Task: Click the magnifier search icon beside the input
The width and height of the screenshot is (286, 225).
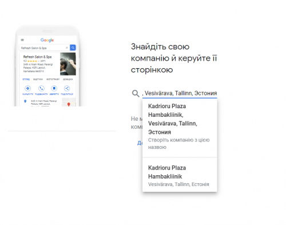Action: tap(136, 93)
